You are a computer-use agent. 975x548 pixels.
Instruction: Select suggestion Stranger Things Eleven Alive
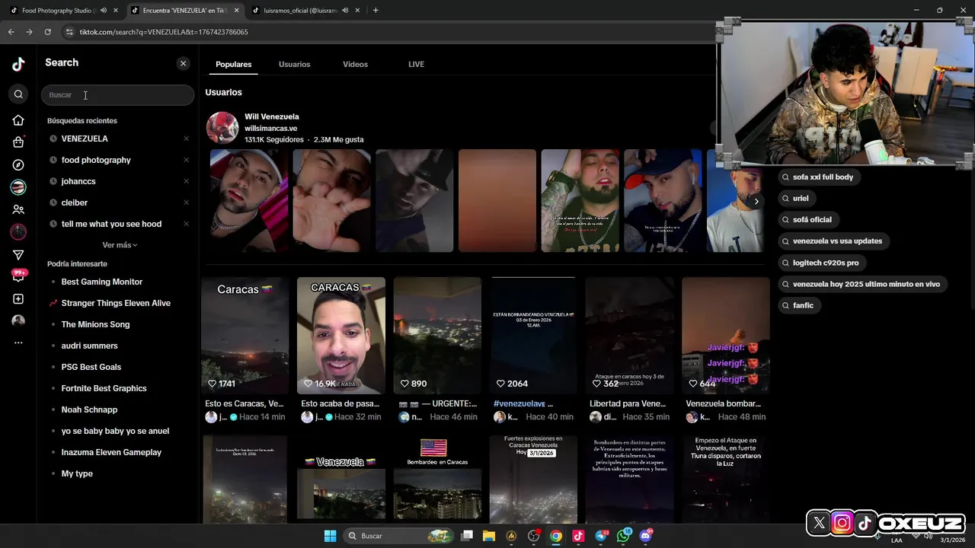tap(116, 303)
